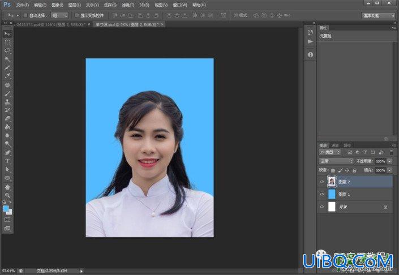Select the Zoom tool in the toolbox
The image size is (399, 275).
click(x=7, y=195)
